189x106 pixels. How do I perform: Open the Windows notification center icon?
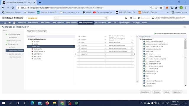pos(184,103)
